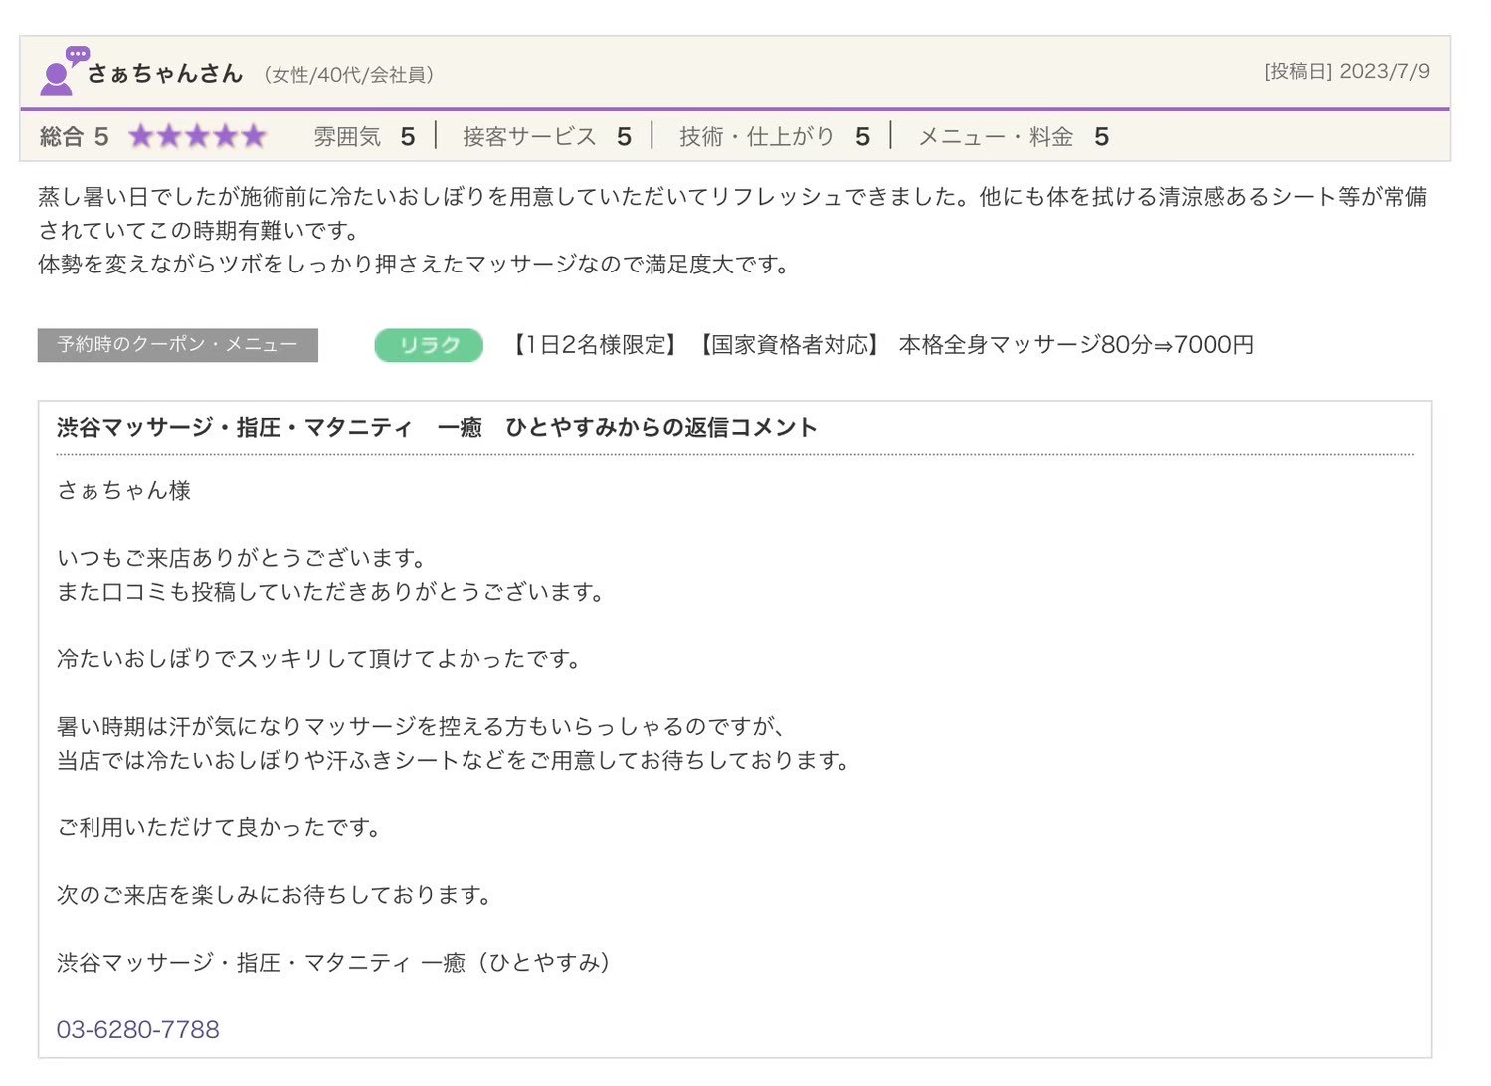Image resolution: width=1491 pixels, height=1086 pixels.
Task: Click the greeting line さぁちゃん様
Action: click(x=124, y=490)
